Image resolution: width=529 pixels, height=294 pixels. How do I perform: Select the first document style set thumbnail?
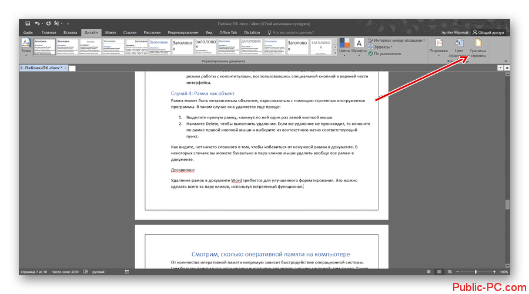click(44, 47)
